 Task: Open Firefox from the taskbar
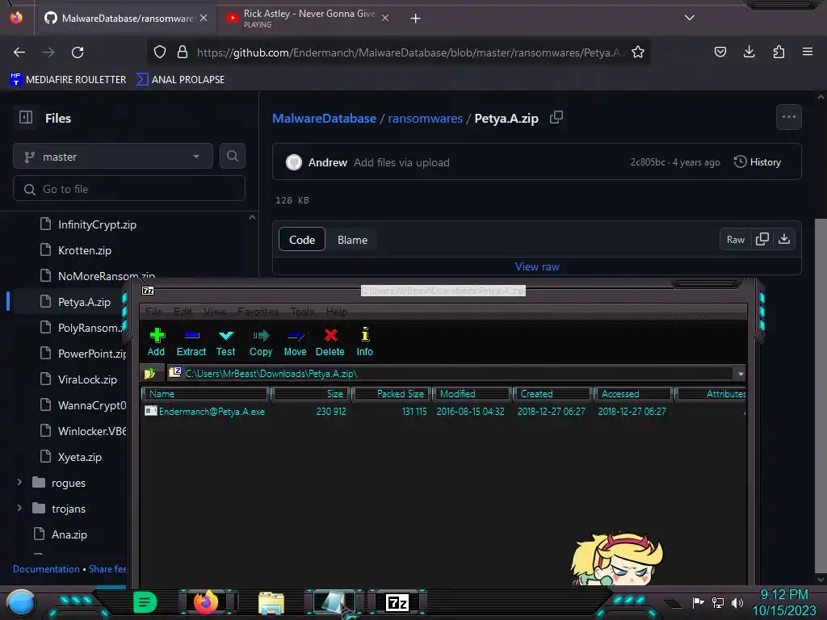tap(206, 602)
